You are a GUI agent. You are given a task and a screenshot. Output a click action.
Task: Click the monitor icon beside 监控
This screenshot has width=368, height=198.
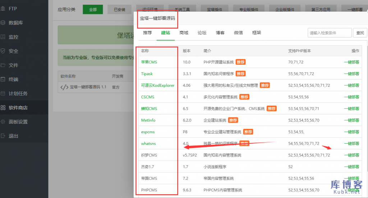click(x=3, y=37)
